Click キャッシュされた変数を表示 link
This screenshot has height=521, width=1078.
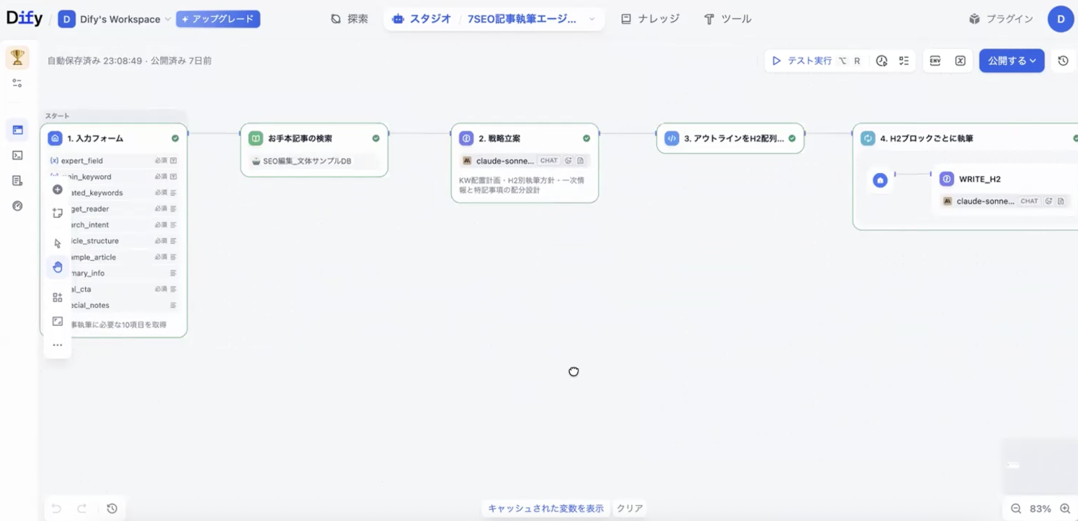(x=546, y=508)
